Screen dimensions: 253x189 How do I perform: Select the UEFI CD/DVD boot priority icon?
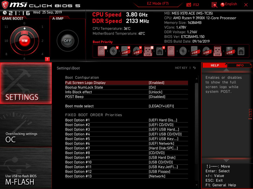pos(114,51)
